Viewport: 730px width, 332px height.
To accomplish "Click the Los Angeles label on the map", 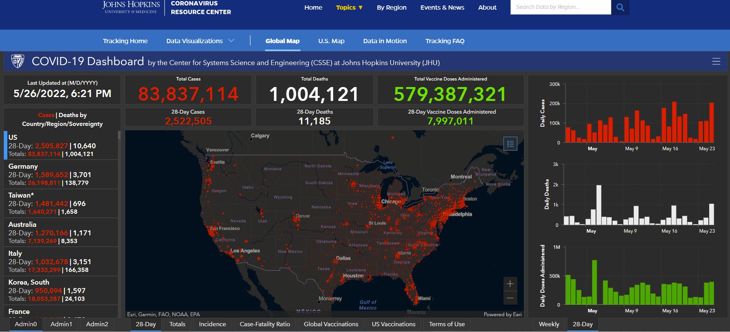I will (x=245, y=251).
